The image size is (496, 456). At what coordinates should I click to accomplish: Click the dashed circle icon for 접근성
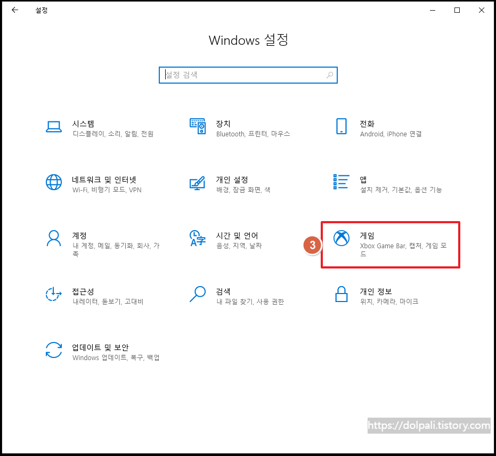coord(54,295)
